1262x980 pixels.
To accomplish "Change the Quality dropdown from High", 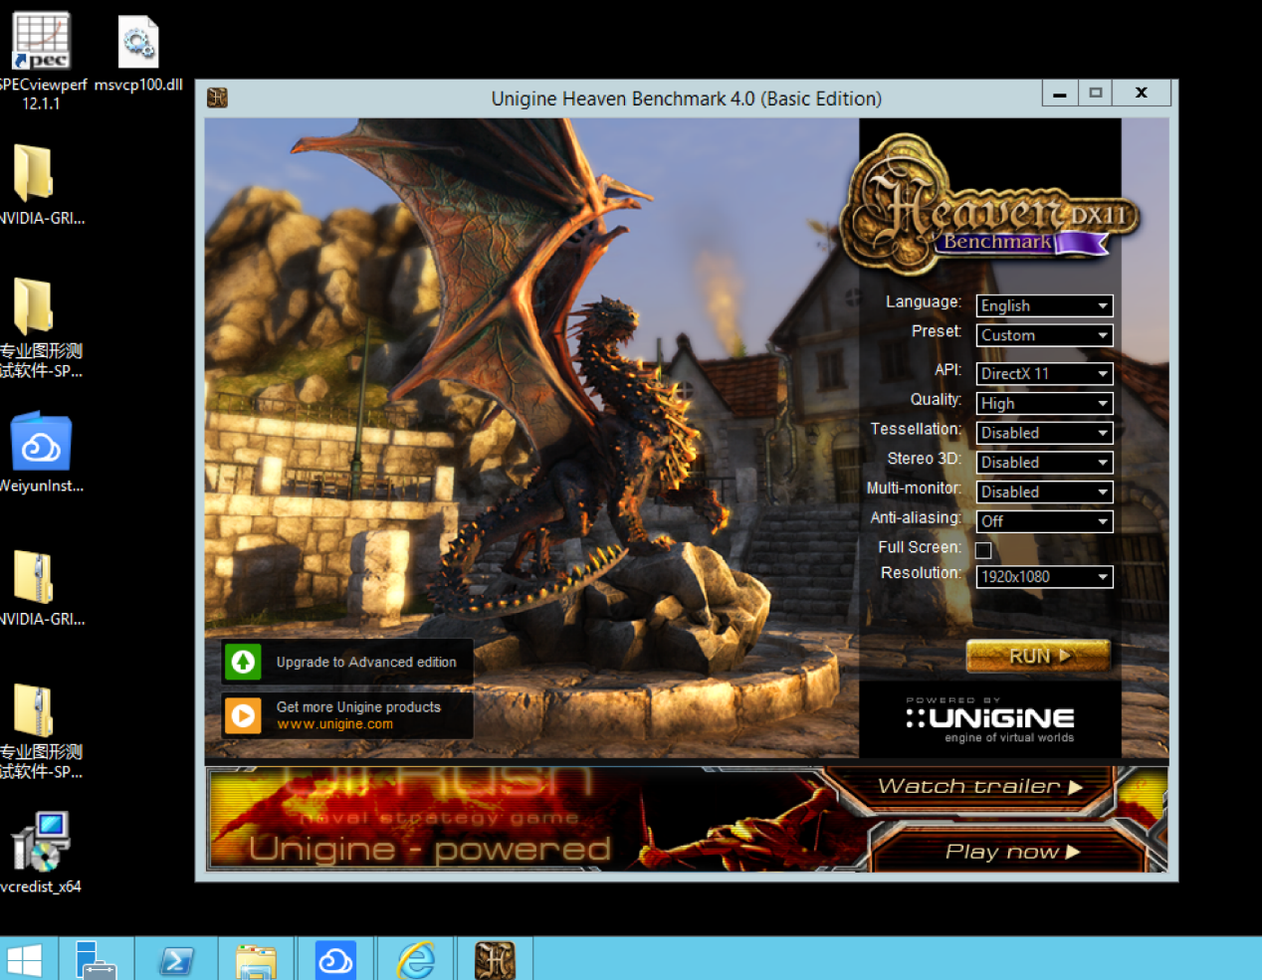I will tap(1044, 403).
